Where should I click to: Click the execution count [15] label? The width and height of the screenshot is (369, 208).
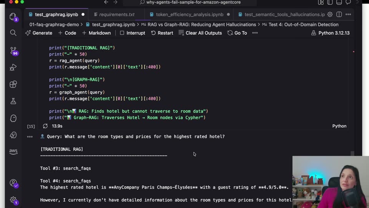point(31,126)
